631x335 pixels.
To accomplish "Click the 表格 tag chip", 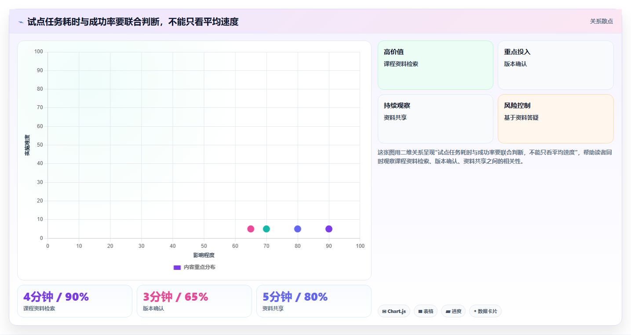I will (x=426, y=311).
